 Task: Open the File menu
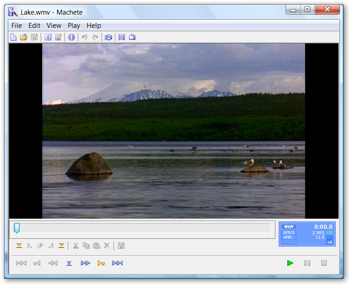pos(16,26)
